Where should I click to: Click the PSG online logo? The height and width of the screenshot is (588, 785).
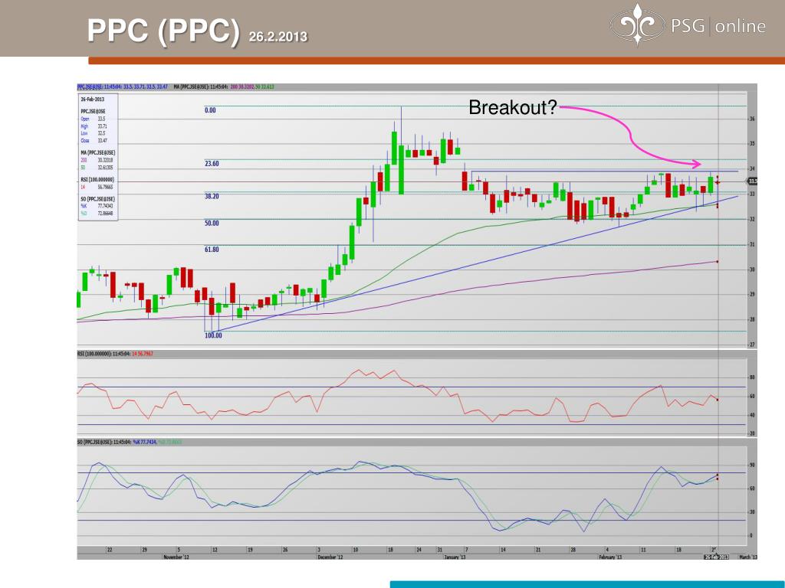point(688,24)
